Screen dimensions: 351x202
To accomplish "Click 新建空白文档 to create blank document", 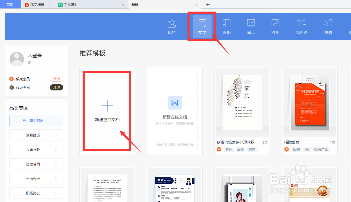I will (x=107, y=111).
